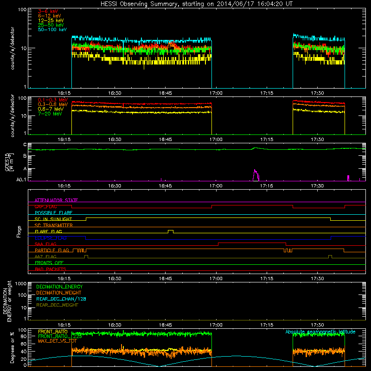Select the orange 6-12 keV legend label
Screen dimensions: 371x371
point(50,16)
